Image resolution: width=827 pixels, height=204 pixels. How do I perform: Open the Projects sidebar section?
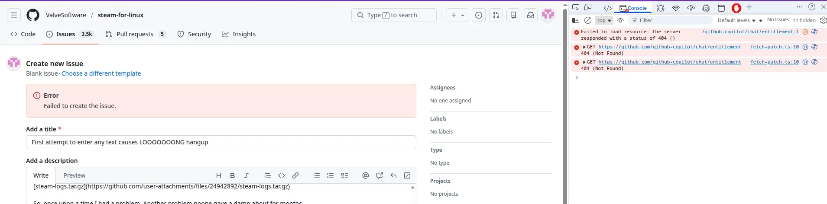440,181
